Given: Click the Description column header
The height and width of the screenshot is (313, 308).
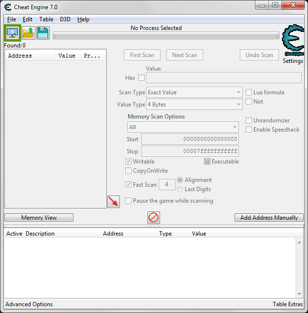Looking at the screenshot, I should 63,234.
